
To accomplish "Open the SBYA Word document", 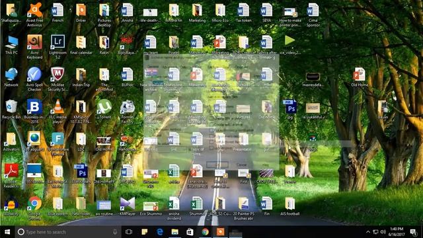I will 266,13.
